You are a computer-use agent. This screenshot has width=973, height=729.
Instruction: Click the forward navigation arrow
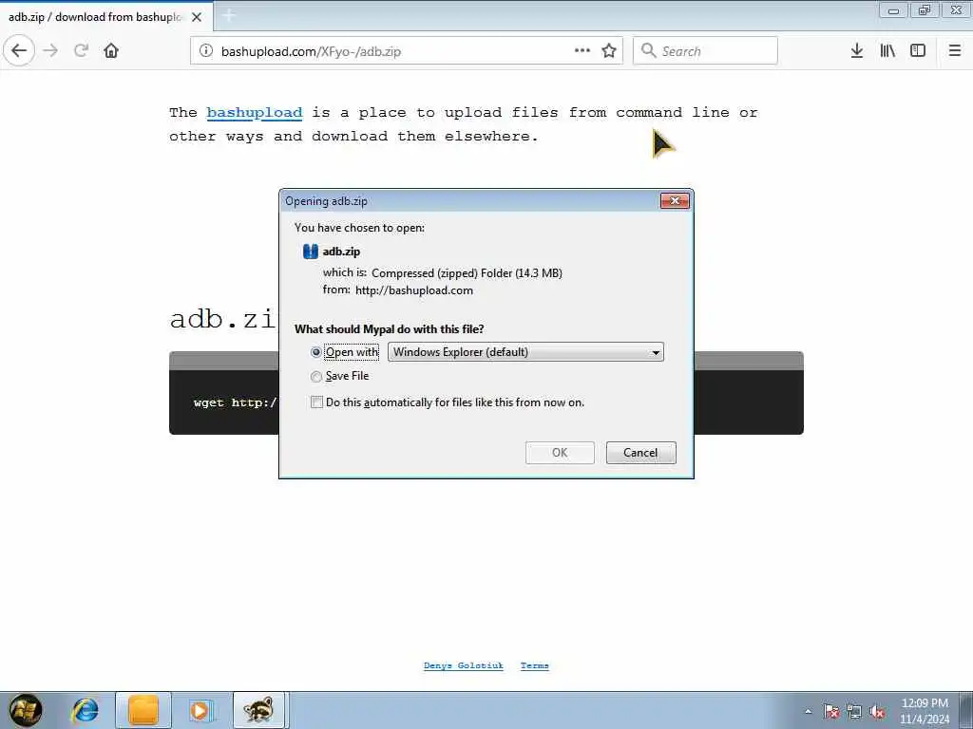pyautogui.click(x=51, y=51)
